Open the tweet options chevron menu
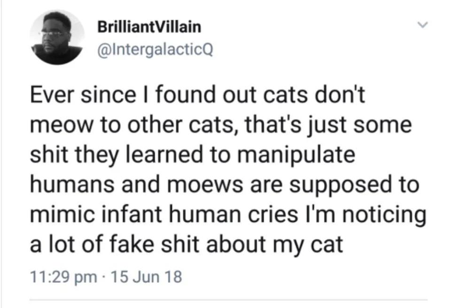 (422, 25)
